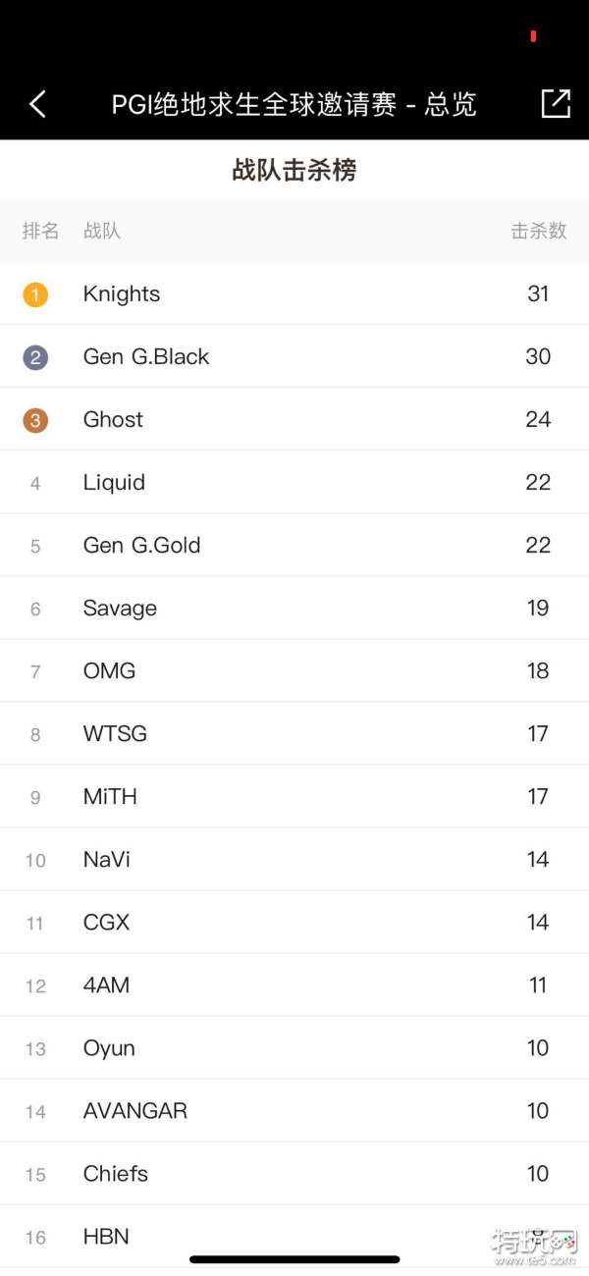Tap the Savage team name

click(x=120, y=609)
